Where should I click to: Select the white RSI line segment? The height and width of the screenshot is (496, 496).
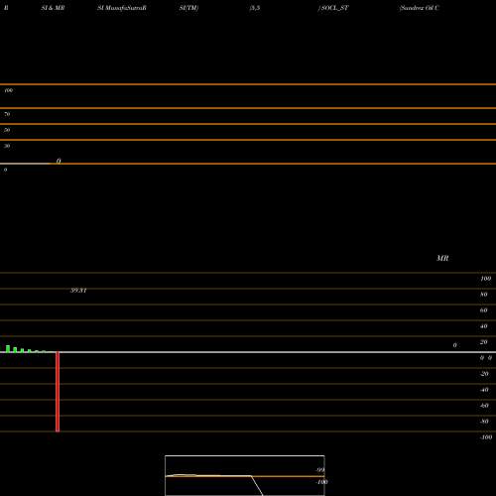[x=25, y=164]
